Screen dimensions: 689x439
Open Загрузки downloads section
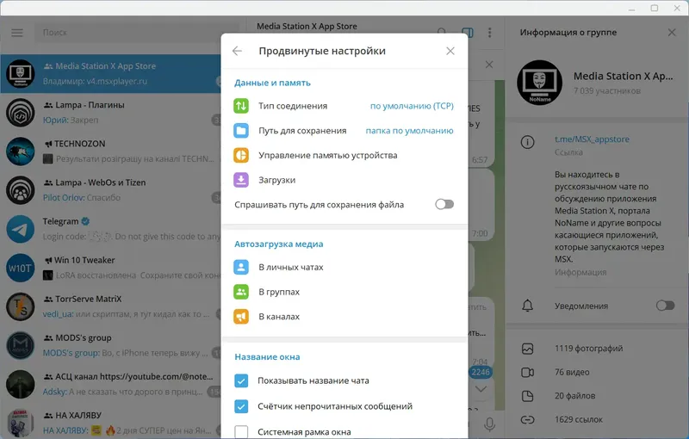pos(344,180)
